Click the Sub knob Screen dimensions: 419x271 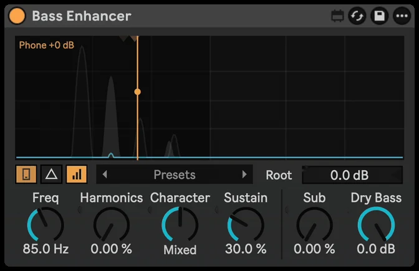point(314,225)
